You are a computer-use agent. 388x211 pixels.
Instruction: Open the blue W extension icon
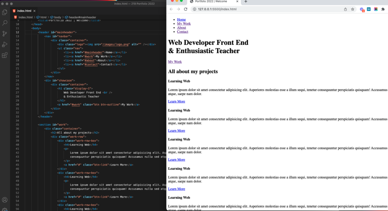pyautogui.click(x=369, y=9)
